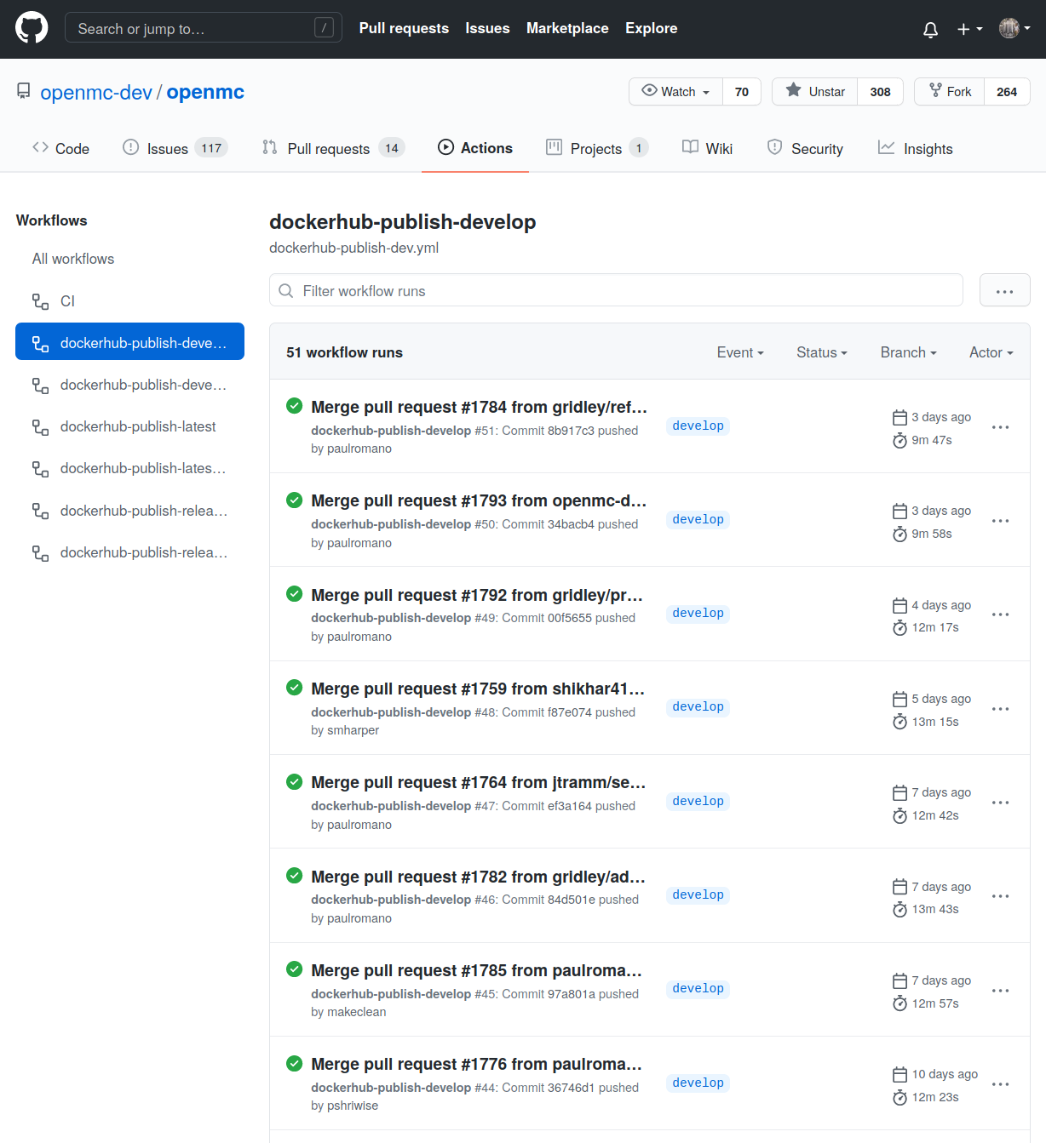Click develop branch label on run #48

pos(698,706)
